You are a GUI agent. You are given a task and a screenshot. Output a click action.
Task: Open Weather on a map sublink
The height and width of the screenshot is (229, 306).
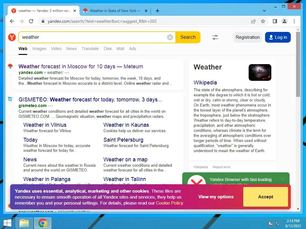(126, 160)
